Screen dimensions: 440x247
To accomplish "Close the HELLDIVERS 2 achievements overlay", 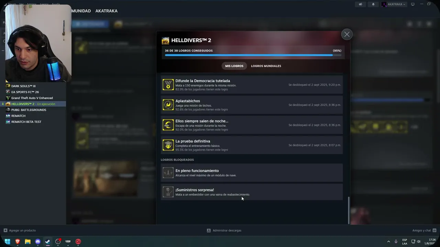I will pyautogui.click(x=347, y=34).
